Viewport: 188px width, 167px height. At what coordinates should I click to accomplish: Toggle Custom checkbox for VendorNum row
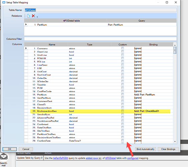coord(123,114)
